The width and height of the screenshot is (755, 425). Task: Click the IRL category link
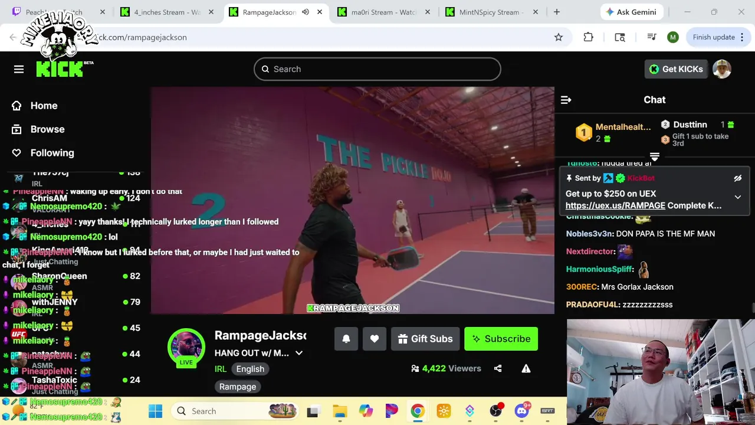pyautogui.click(x=220, y=369)
